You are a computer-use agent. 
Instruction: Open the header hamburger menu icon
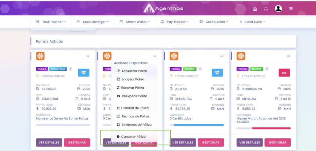291,9
